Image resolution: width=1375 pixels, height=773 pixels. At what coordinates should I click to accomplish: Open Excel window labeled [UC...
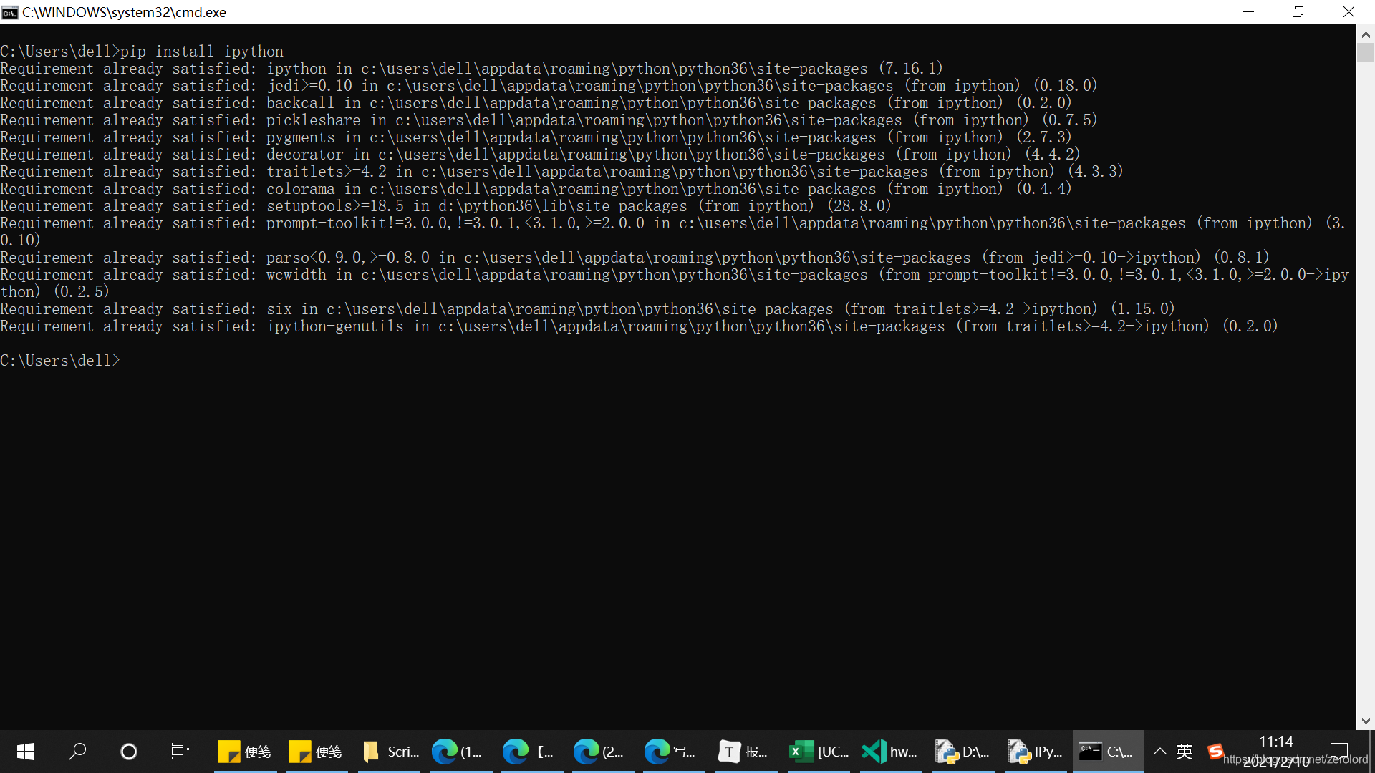[818, 752]
